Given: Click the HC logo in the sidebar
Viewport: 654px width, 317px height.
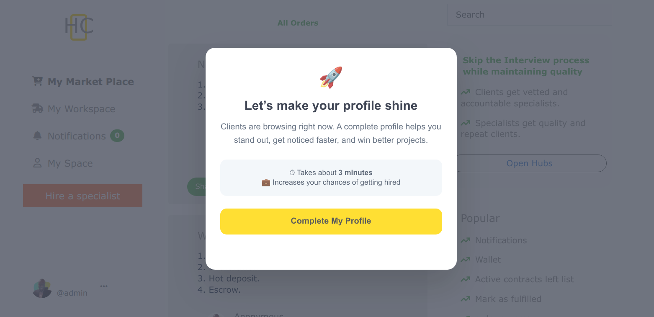Looking at the screenshot, I should pos(79,26).
